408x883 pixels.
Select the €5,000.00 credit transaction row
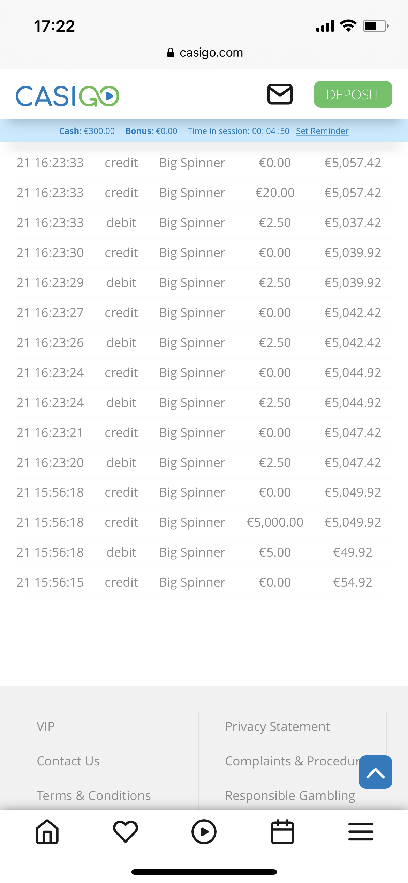tap(204, 522)
